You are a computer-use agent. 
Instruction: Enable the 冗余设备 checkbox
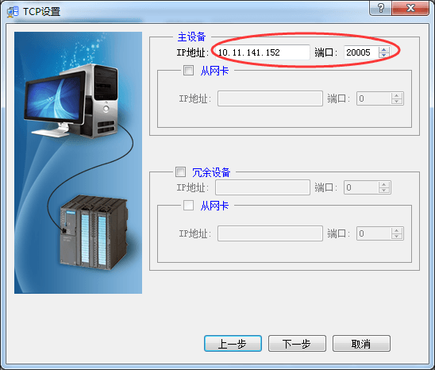[x=180, y=172]
